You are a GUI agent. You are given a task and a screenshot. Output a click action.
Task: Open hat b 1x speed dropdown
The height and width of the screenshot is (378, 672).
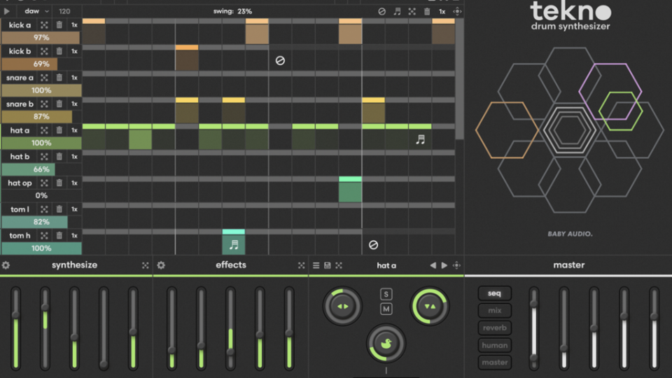click(75, 156)
